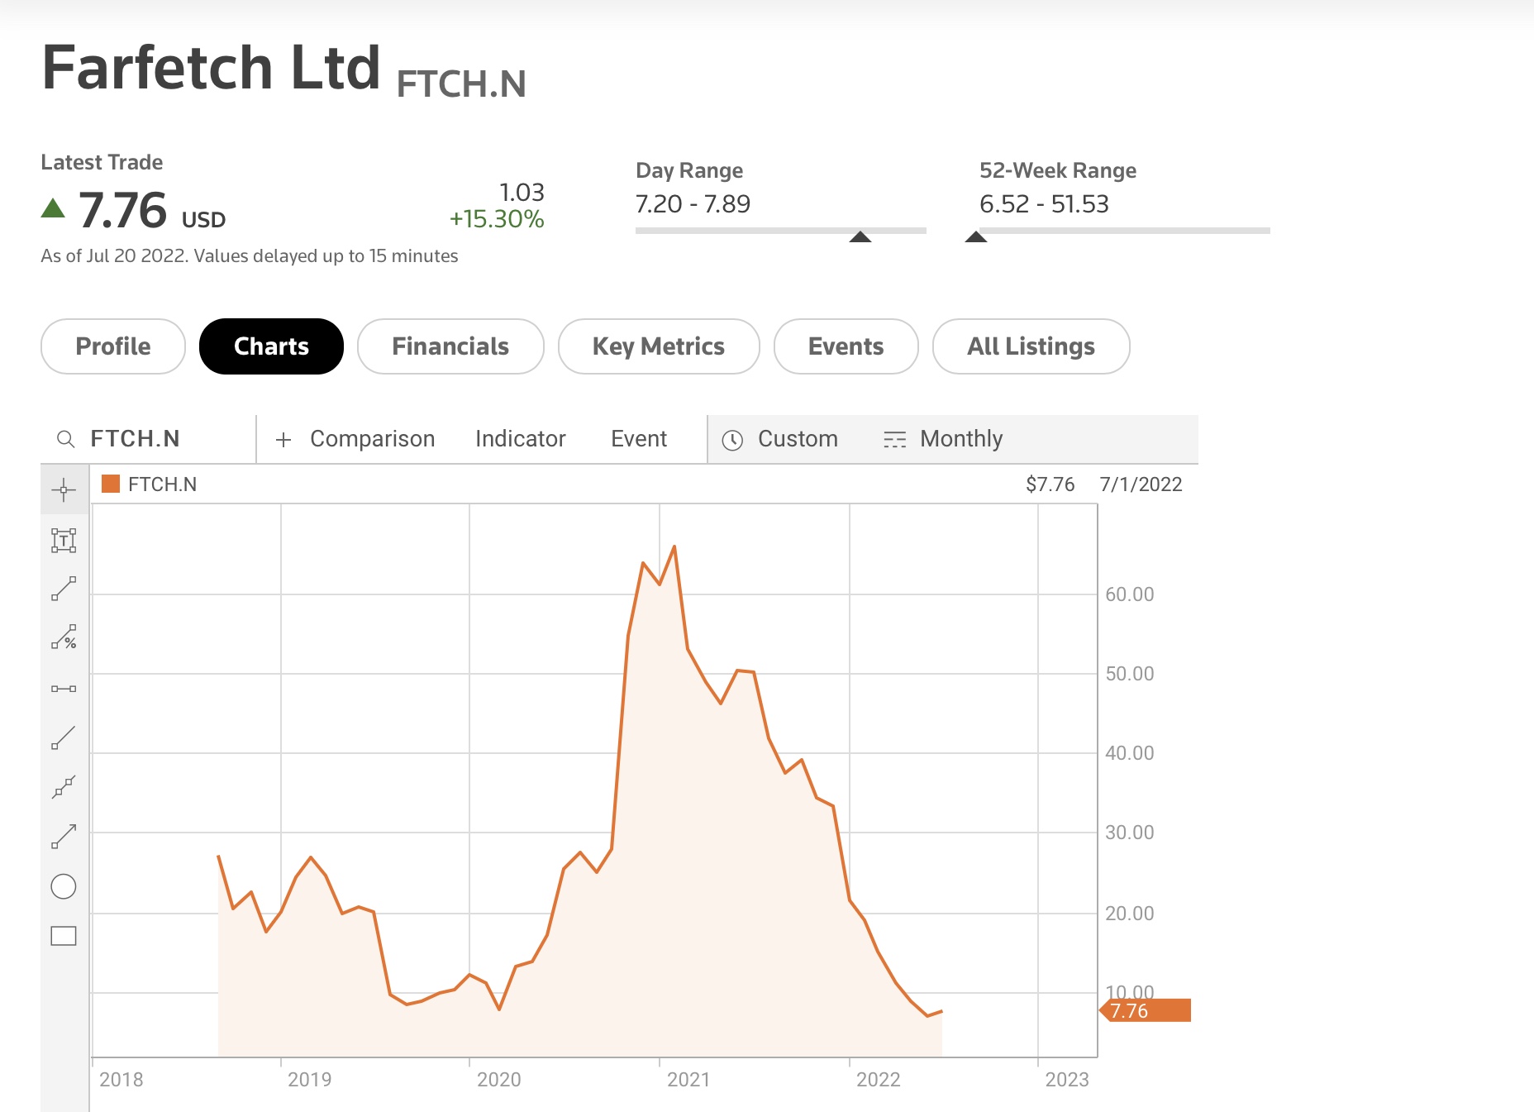Open the Key Metrics tab
This screenshot has width=1534, height=1112.
659,346
